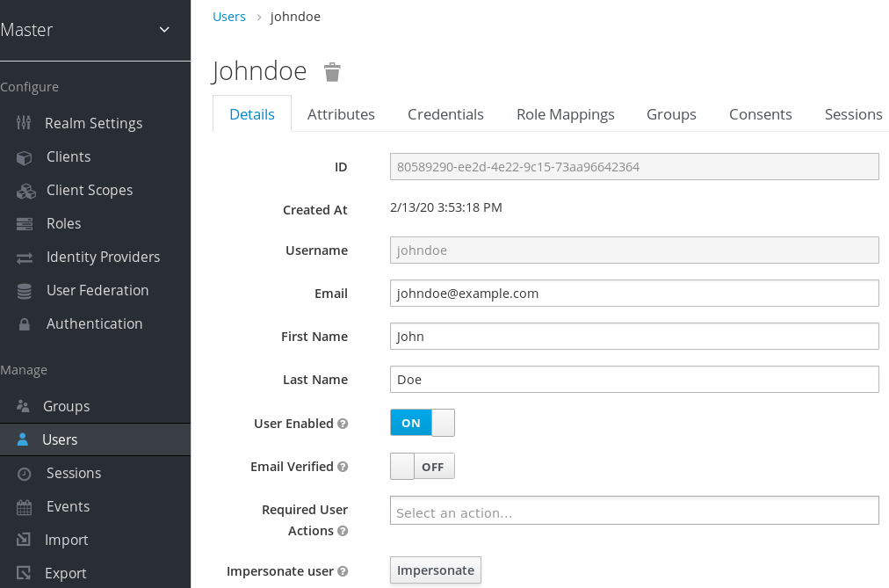The width and height of the screenshot is (889, 588).
Task: Show help tooltip for Required User Actions
Action: [343, 531]
